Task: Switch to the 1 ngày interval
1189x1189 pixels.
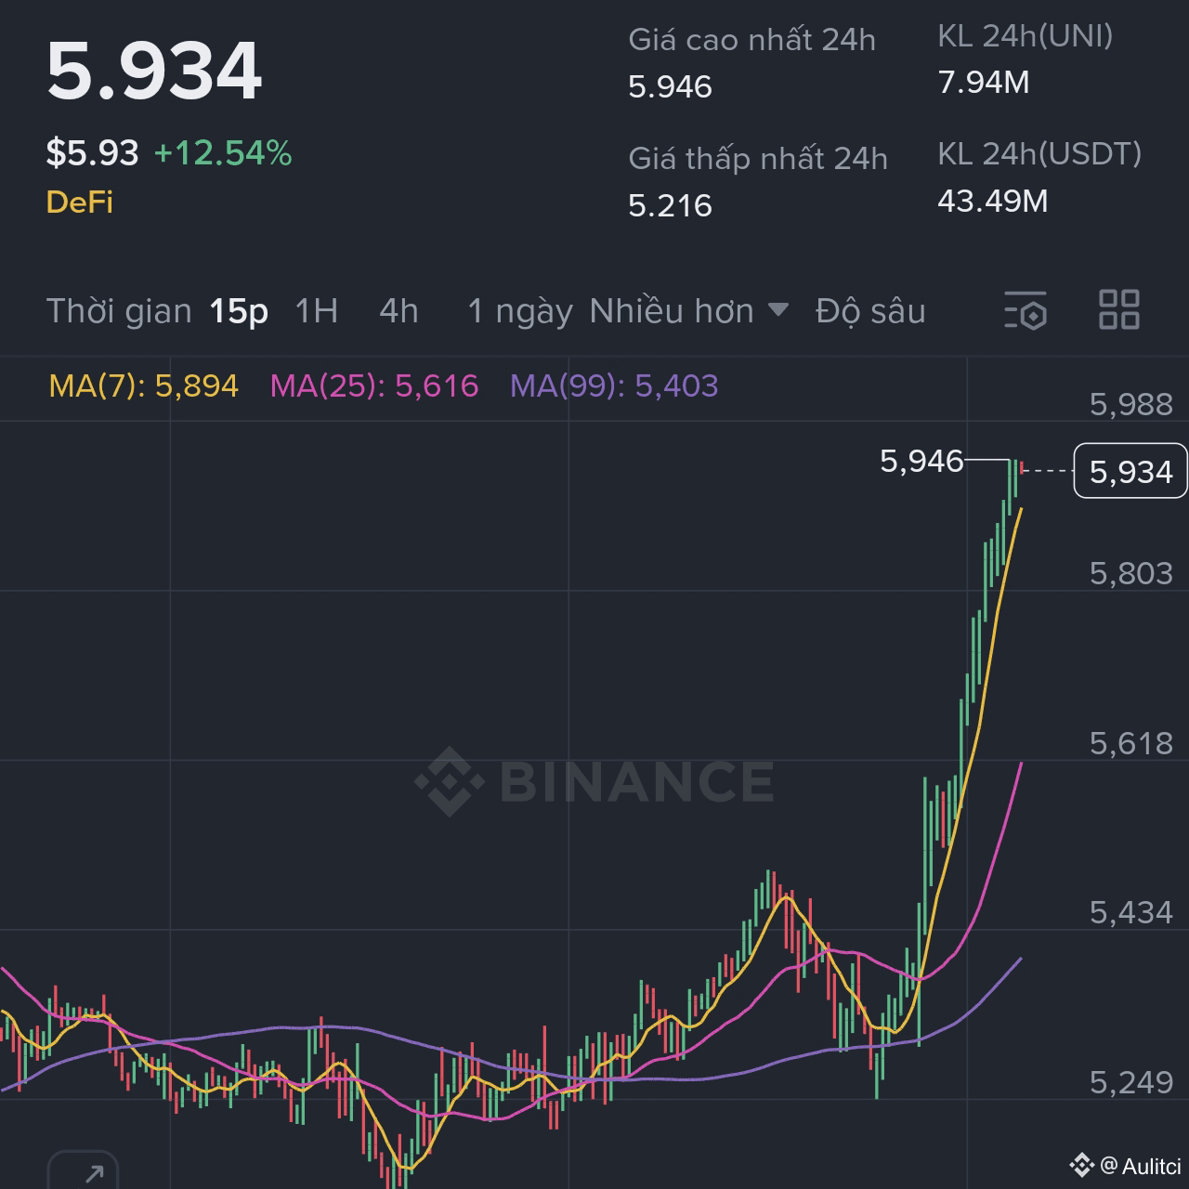Action: (520, 311)
